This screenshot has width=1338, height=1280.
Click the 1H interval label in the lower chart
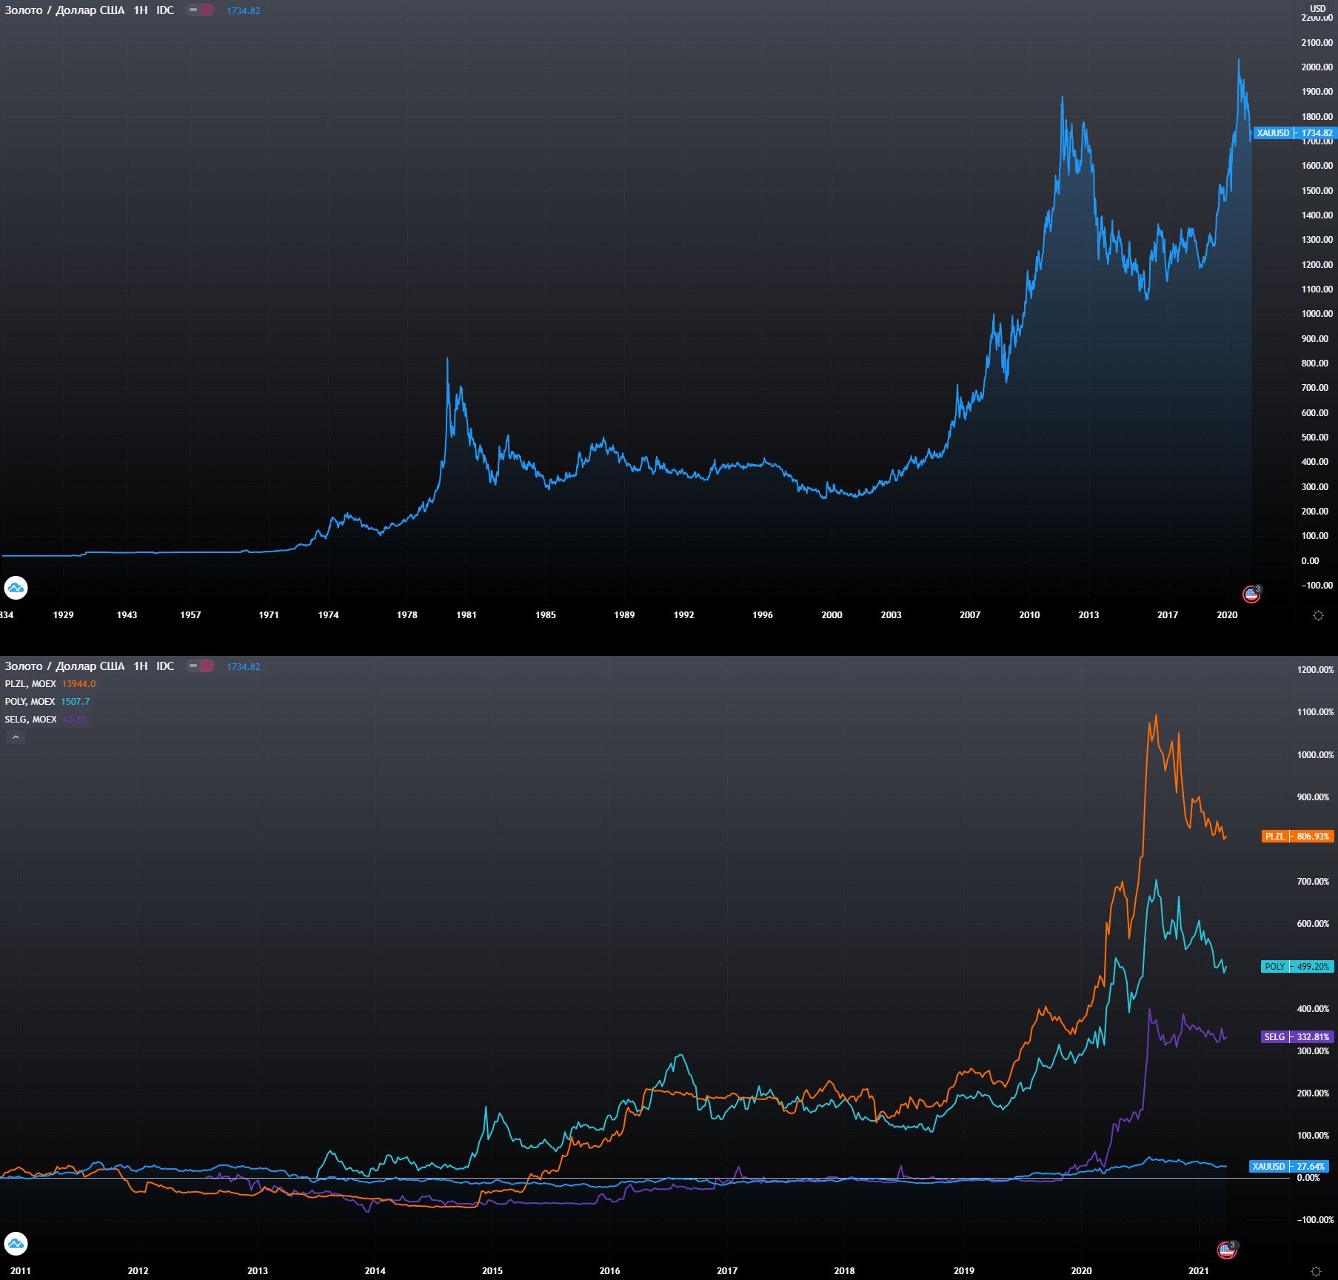141,666
